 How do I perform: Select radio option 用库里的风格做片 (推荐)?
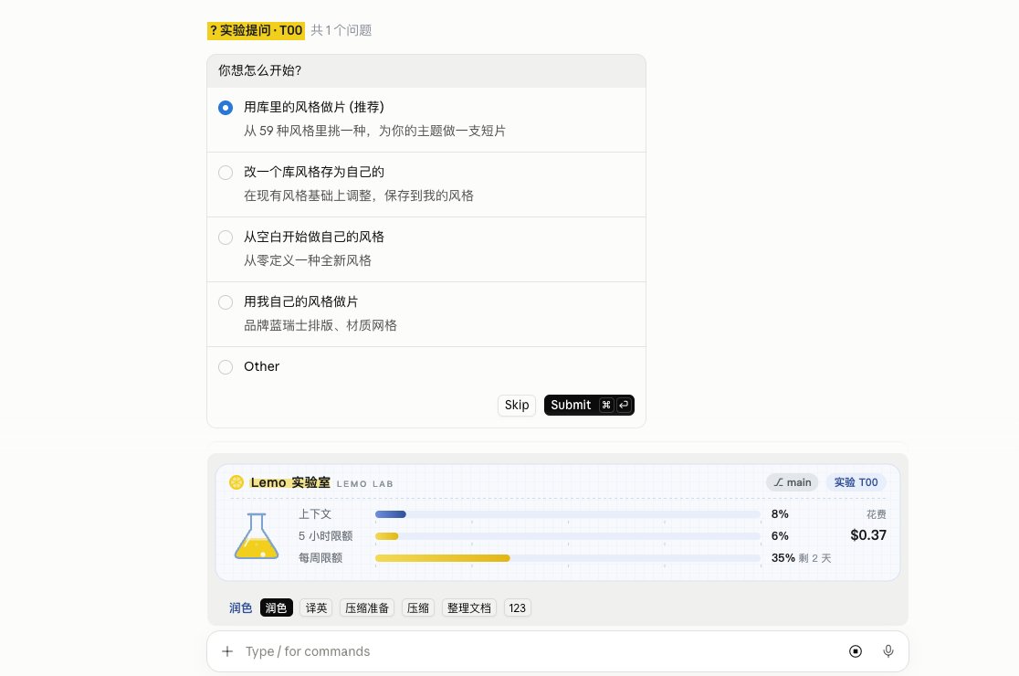tap(226, 108)
